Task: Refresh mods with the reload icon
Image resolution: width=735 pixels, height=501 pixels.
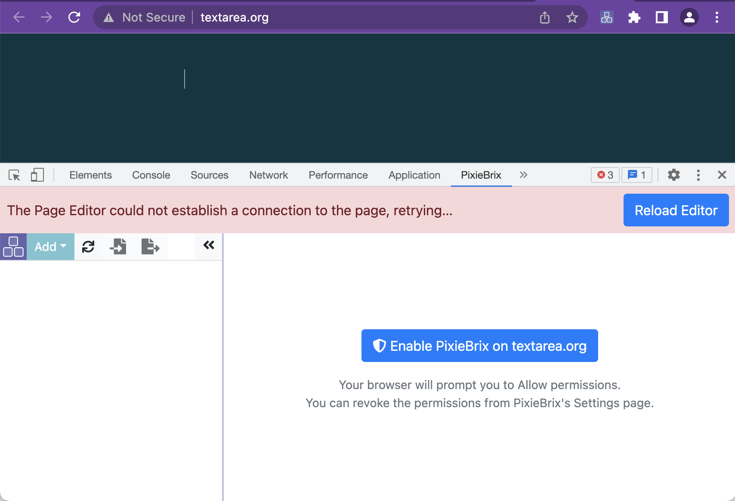Action: (88, 246)
